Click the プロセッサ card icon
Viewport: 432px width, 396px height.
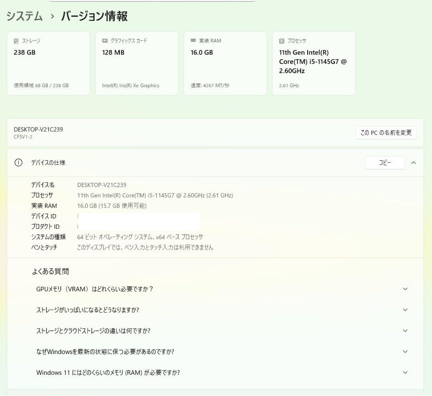282,40
